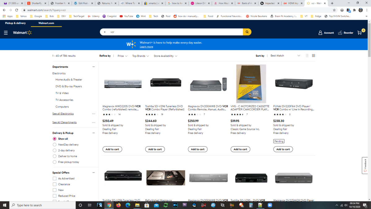Open the Account menu
Image resolution: width=371 pixels, height=209 pixels.
(326, 33)
